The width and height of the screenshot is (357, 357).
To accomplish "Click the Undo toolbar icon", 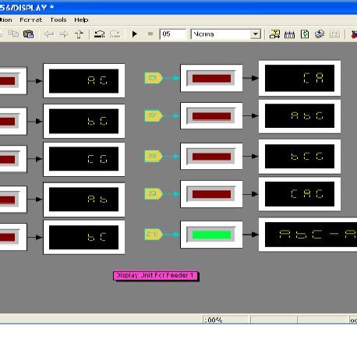I will [x=99, y=34].
